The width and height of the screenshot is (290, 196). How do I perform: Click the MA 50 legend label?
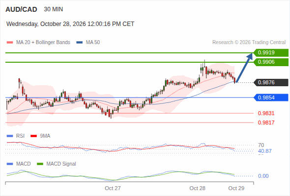(93, 43)
